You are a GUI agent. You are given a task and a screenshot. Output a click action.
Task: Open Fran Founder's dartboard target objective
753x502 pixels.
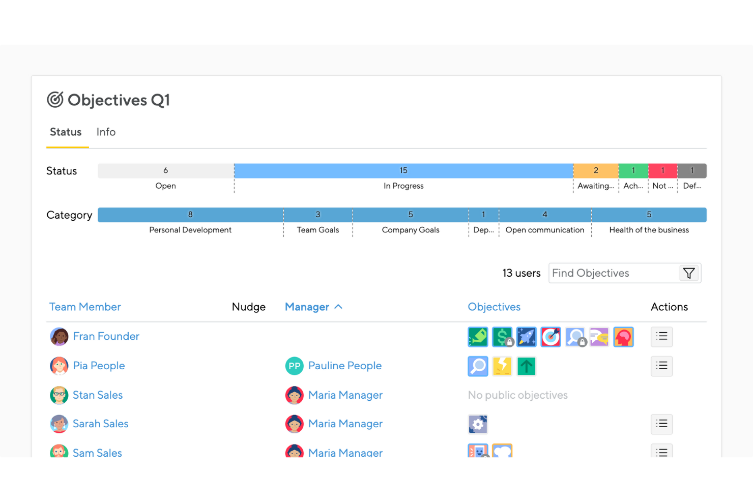[x=551, y=337]
